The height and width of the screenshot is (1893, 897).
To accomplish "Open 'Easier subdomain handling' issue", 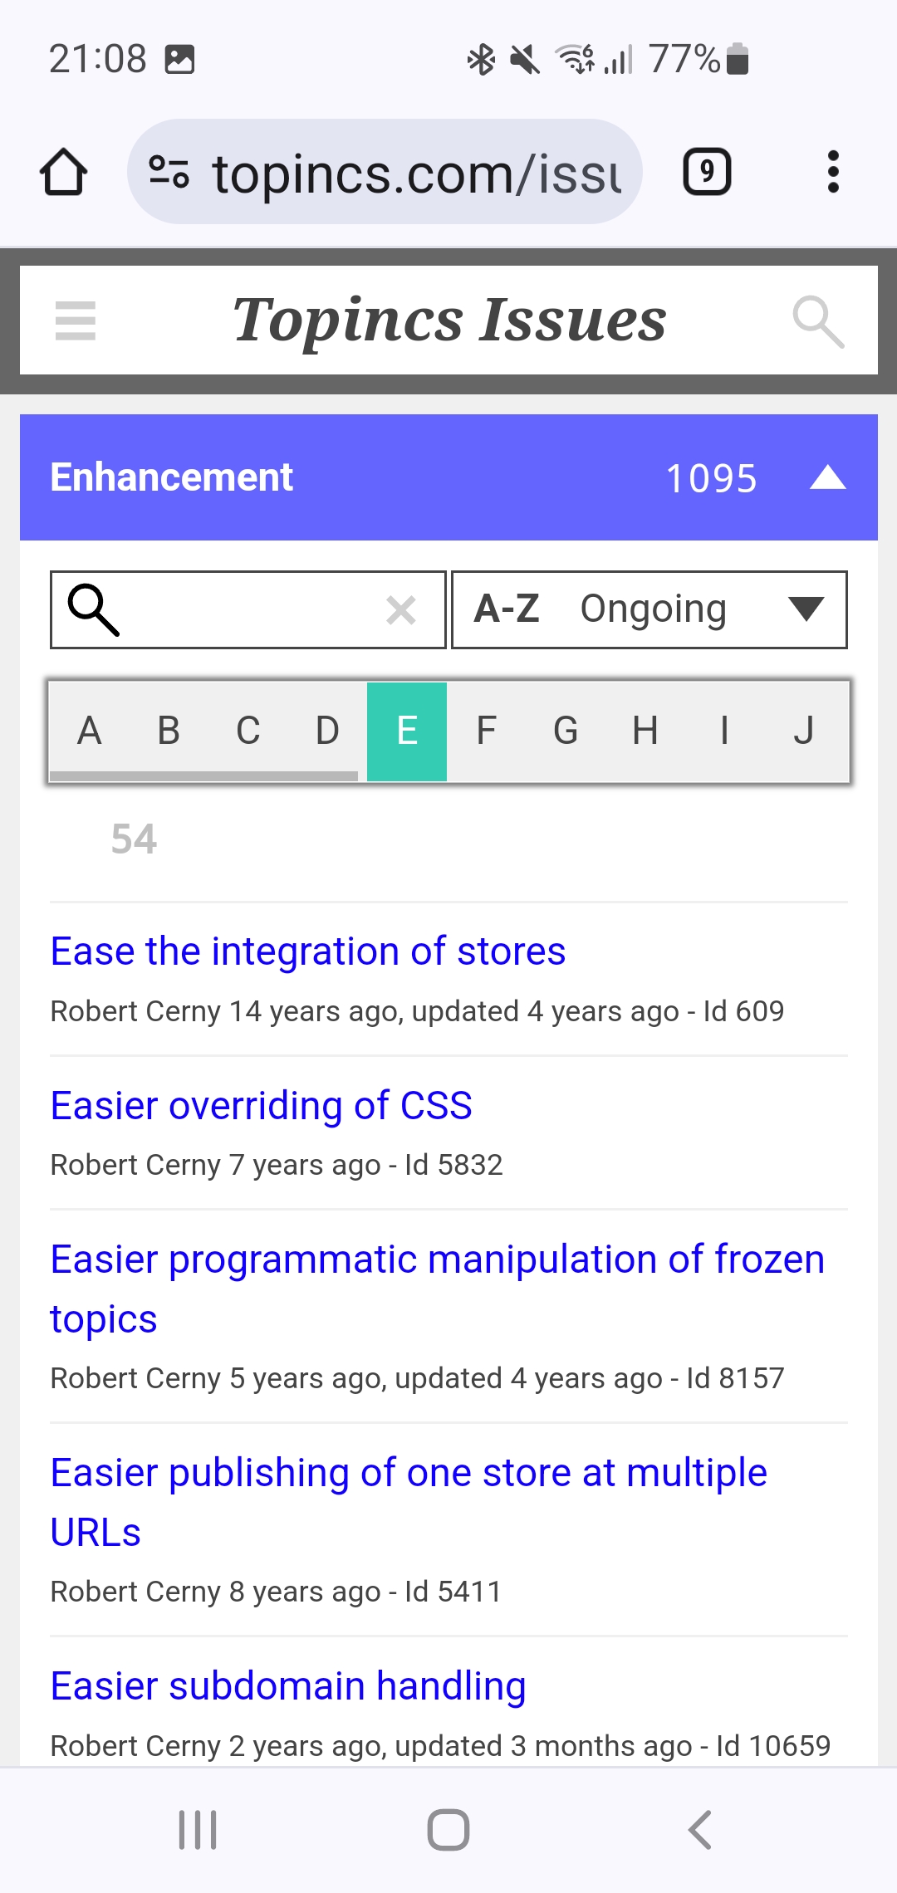I will [287, 1686].
